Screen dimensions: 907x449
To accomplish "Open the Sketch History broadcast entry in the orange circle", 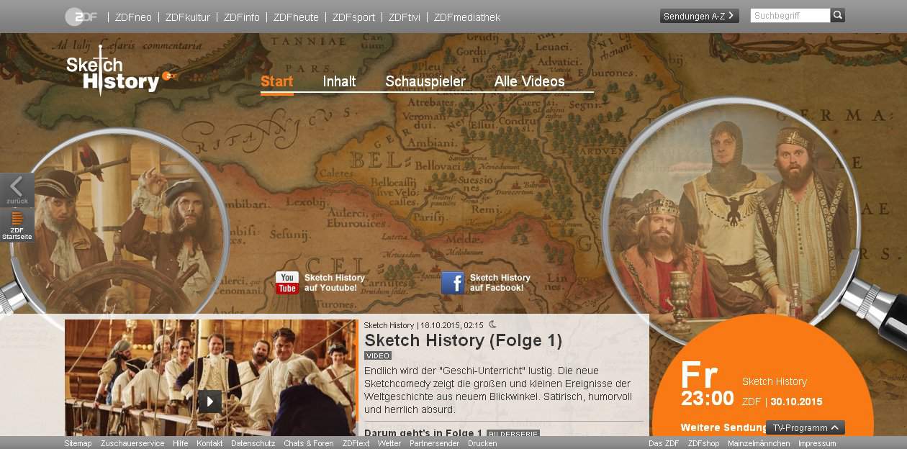I will [x=775, y=381].
